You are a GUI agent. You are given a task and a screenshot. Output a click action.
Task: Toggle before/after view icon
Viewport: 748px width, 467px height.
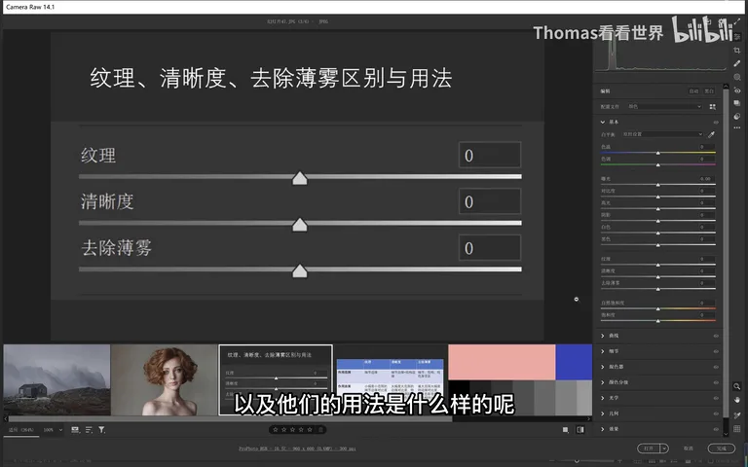580,430
